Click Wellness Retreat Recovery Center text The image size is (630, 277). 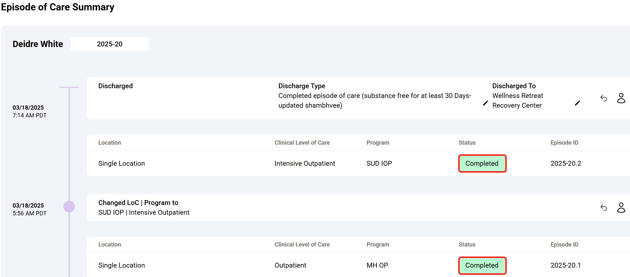click(x=517, y=101)
